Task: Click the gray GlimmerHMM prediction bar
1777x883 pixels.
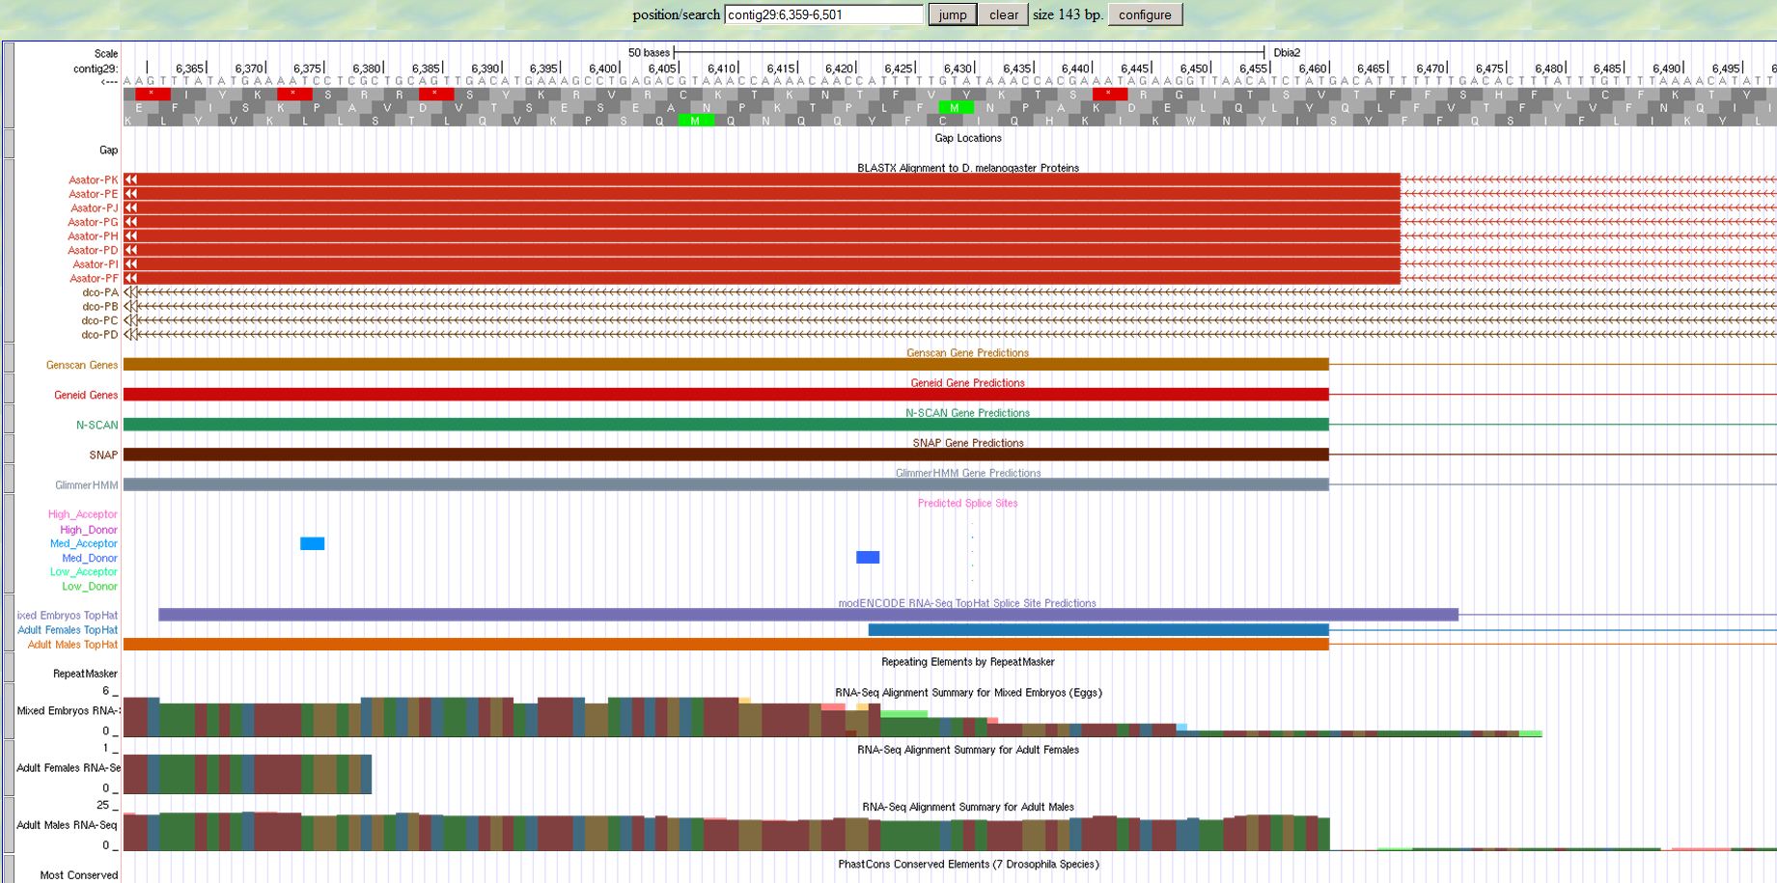Action: tap(726, 484)
